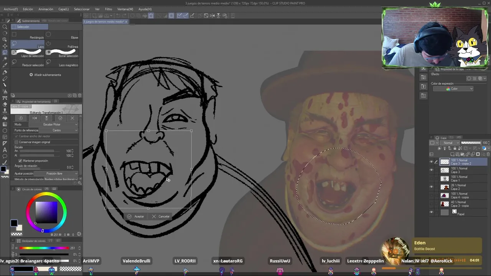The height and width of the screenshot is (276, 491).
Task: Select the Text tool
Action: [x=5, y=149]
